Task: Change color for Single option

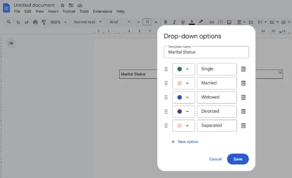Action: (x=183, y=69)
